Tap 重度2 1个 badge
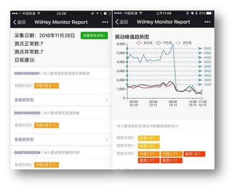235x190 pixels. tap(149, 160)
